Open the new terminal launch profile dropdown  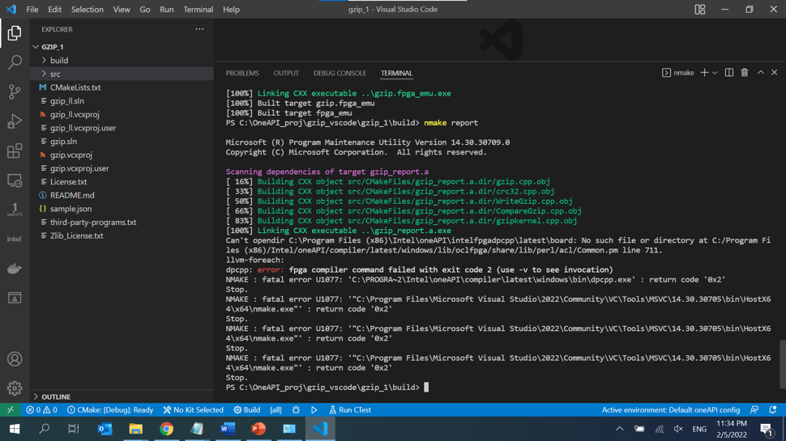click(715, 73)
